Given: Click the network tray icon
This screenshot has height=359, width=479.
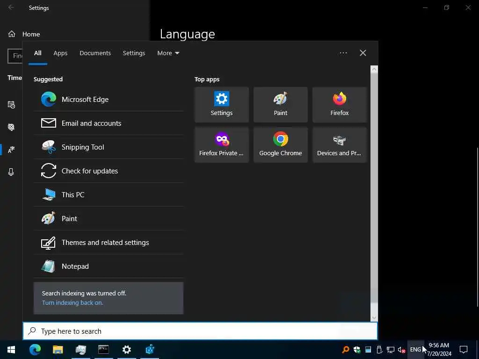Looking at the screenshot, I should click(x=390, y=350).
